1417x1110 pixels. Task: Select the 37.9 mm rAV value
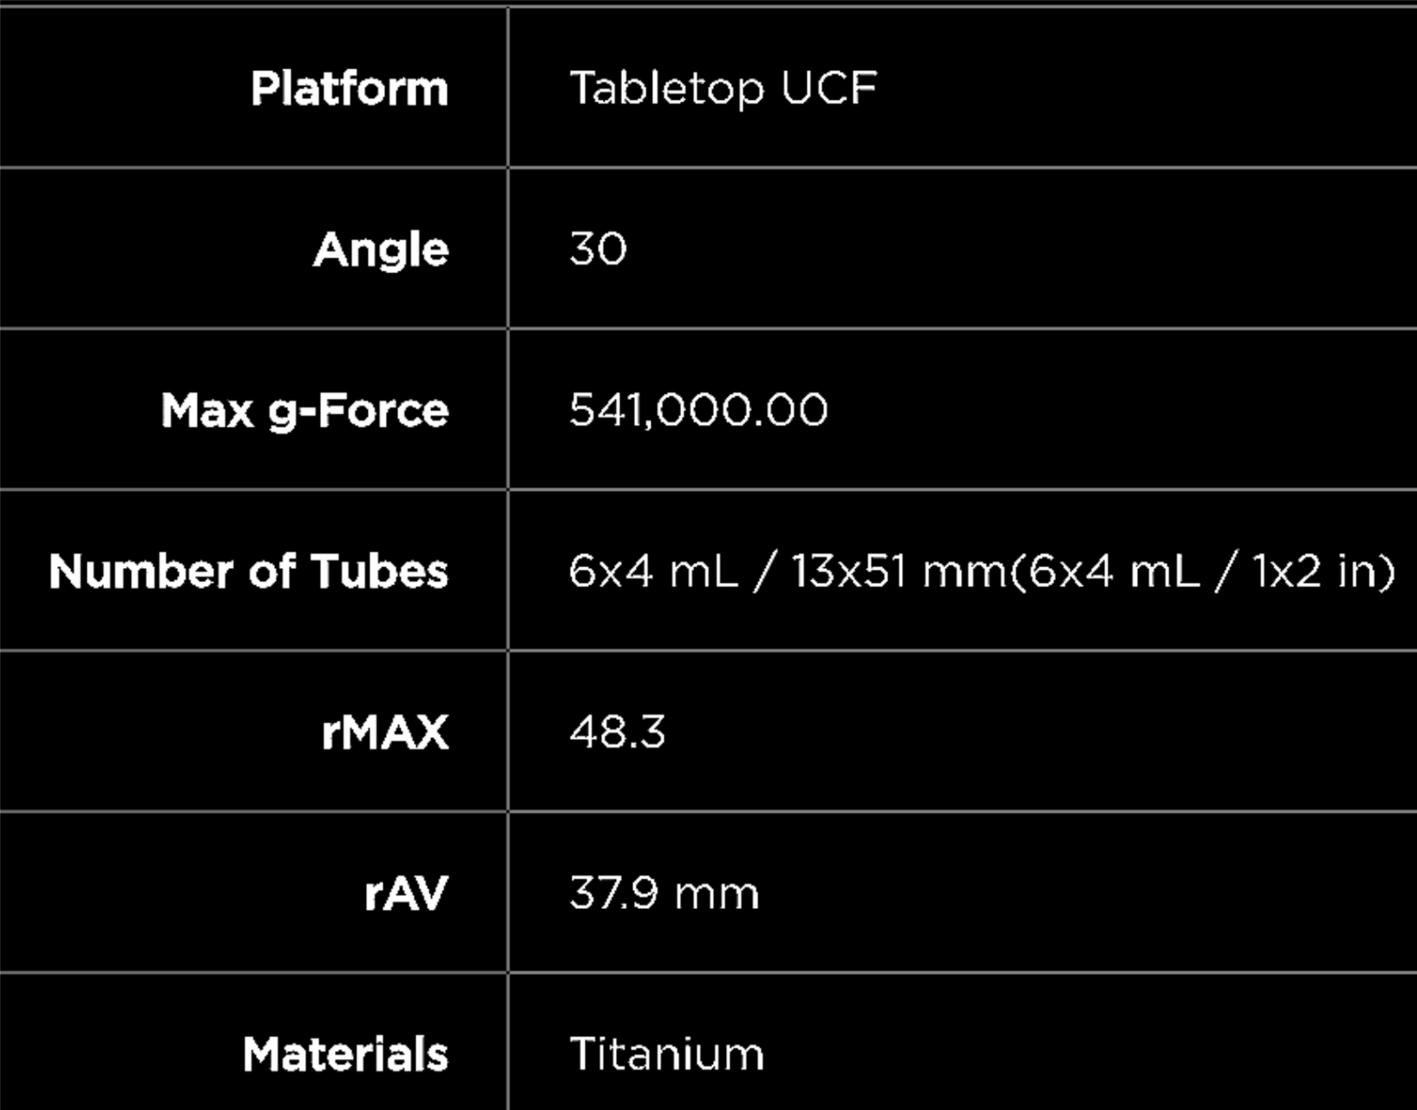click(664, 893)
